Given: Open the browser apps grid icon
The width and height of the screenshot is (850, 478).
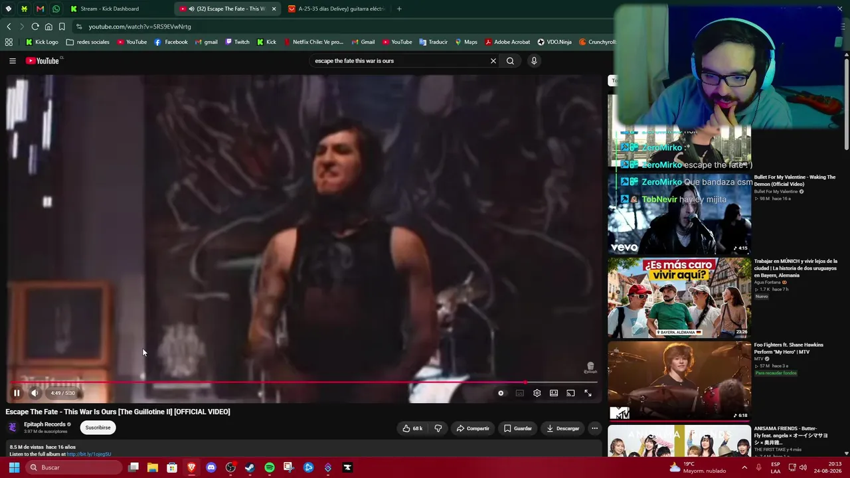Looking at the screenshot, I should (9, 42).
